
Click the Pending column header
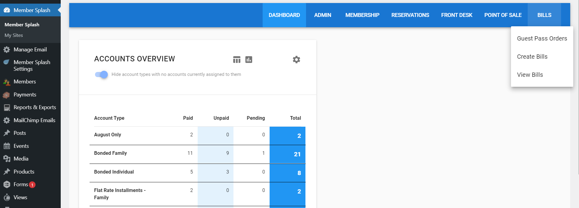tap(256, 118)
